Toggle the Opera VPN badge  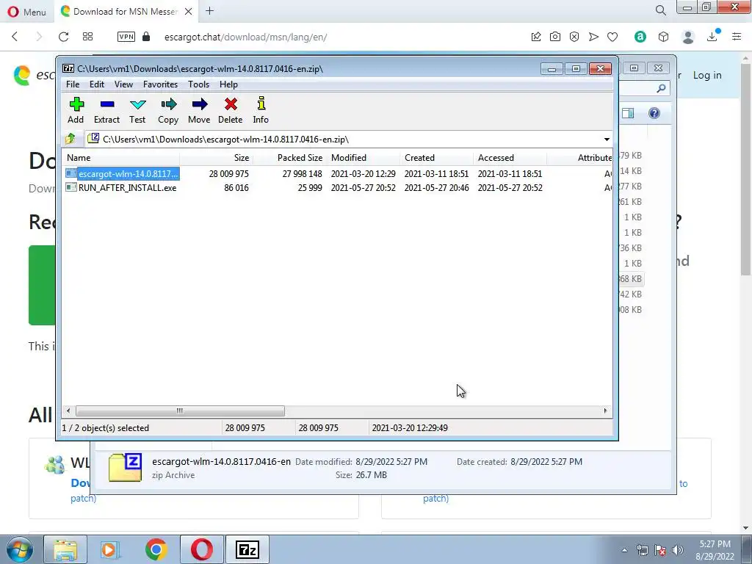pyautogui.click(x=126, y=37)
